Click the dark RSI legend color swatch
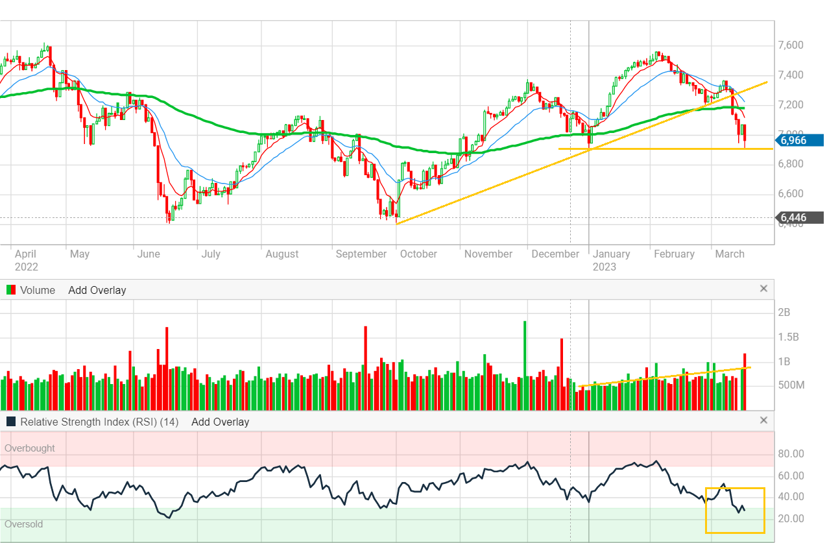The height and width of the screenshot is (543, 827). click(10, 422)
